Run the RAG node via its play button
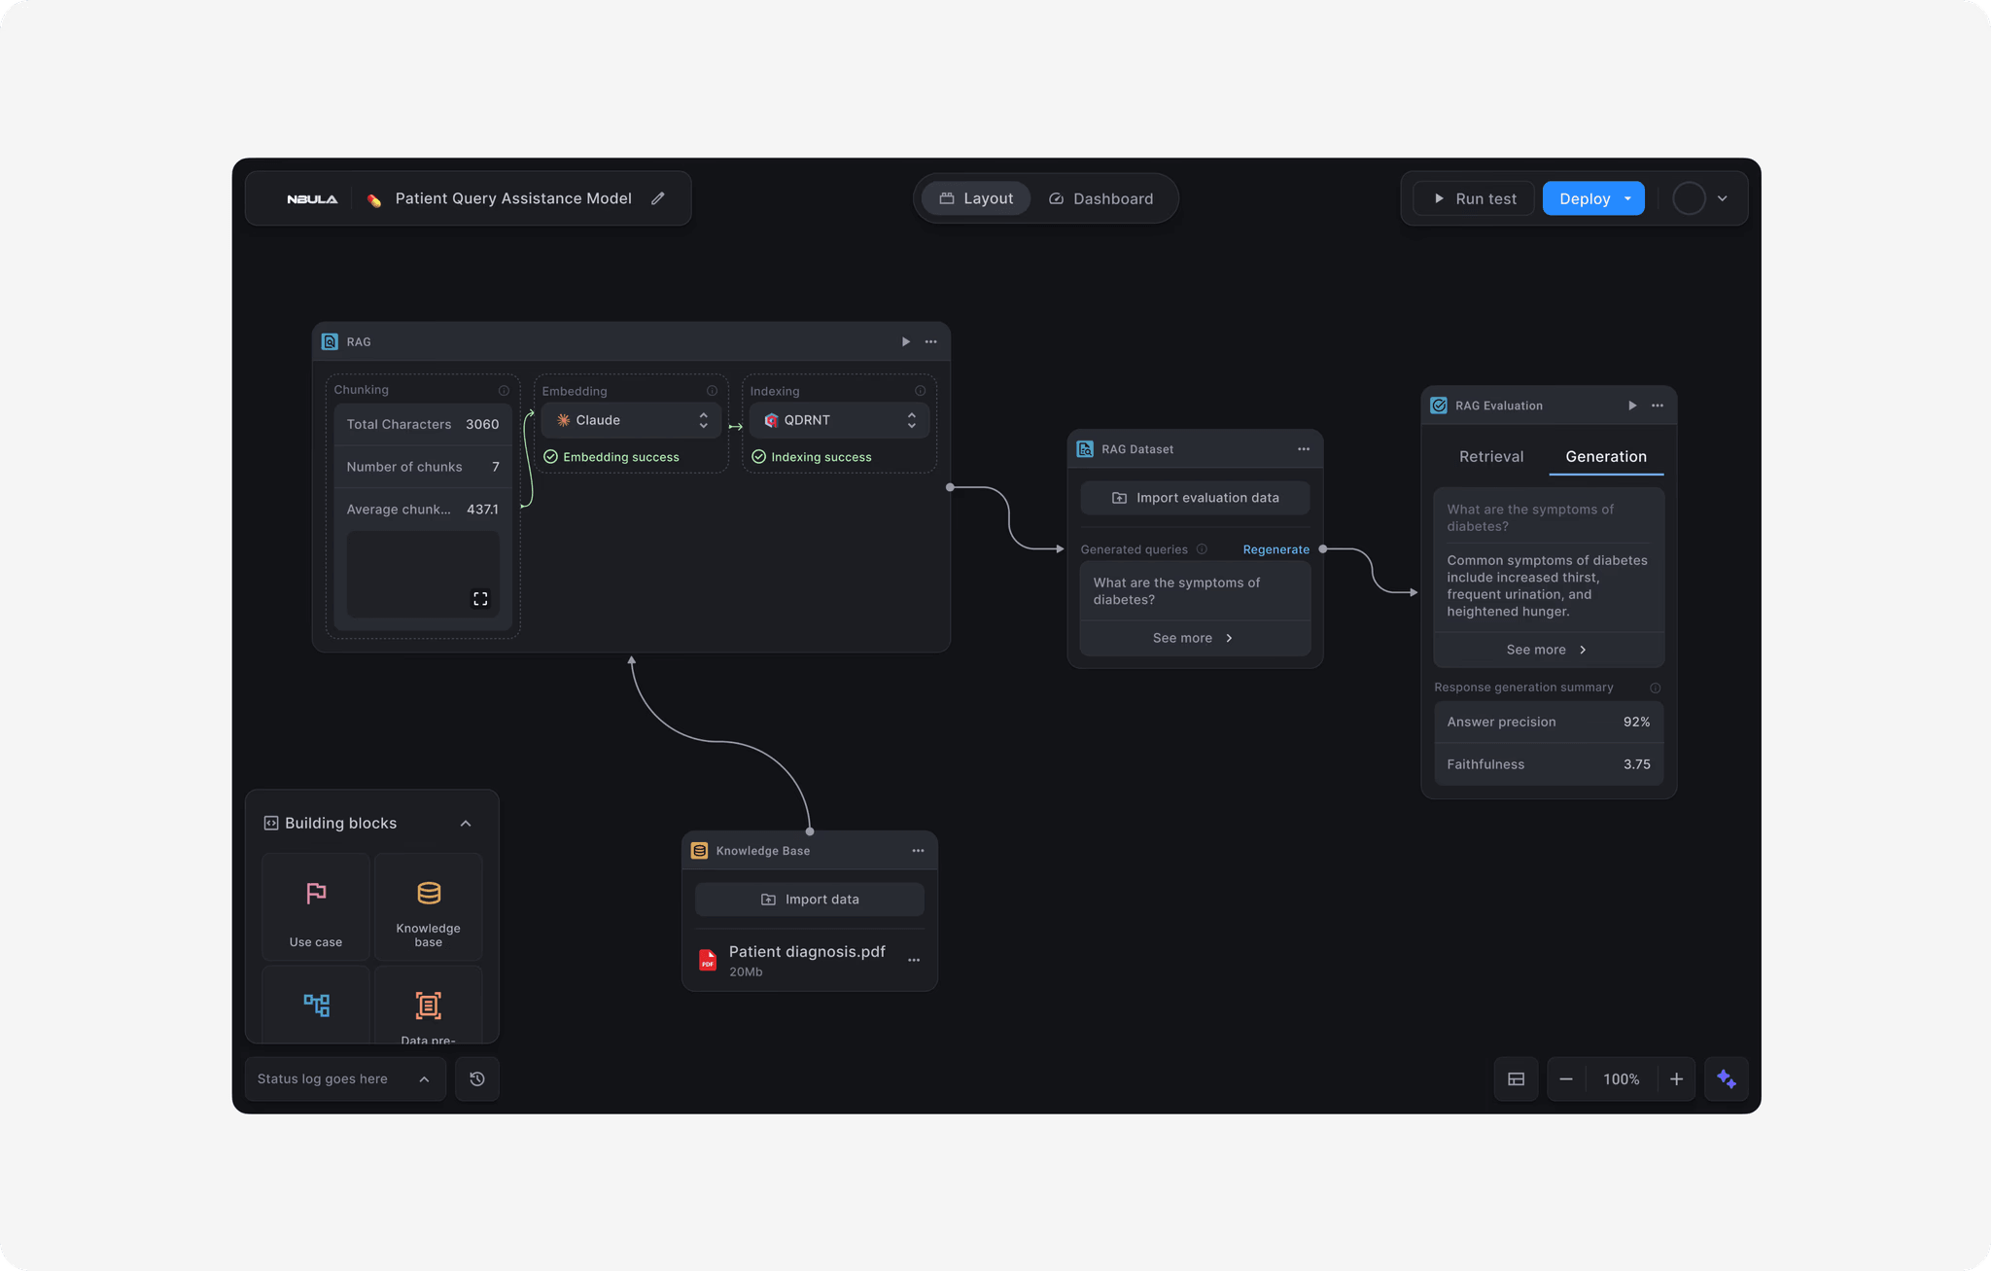The width and height of the screenshot is (1991, 1271). pyautogui.click(x=905, y=341)
